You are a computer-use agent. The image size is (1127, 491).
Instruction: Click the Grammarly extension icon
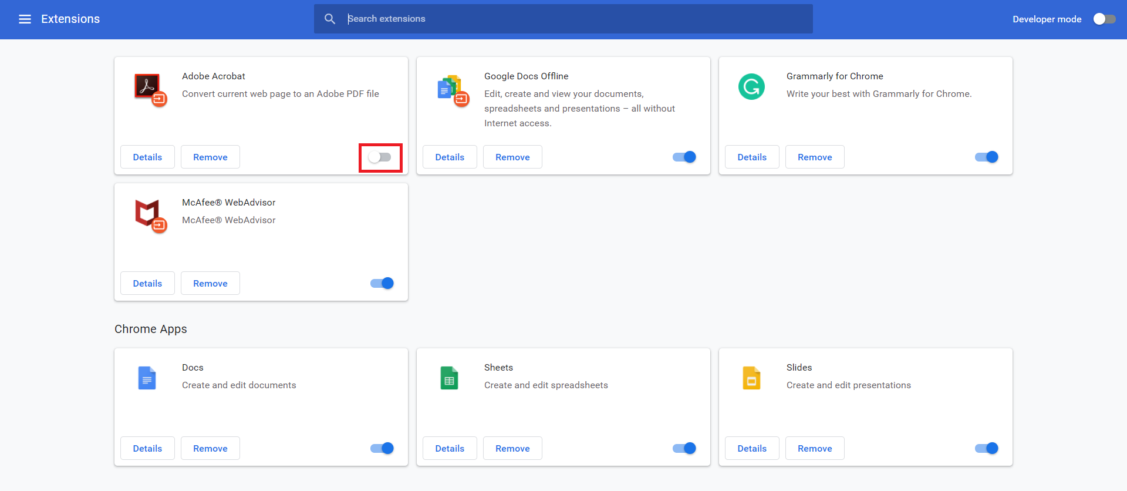pyautogui.click(x=751, y=87)
